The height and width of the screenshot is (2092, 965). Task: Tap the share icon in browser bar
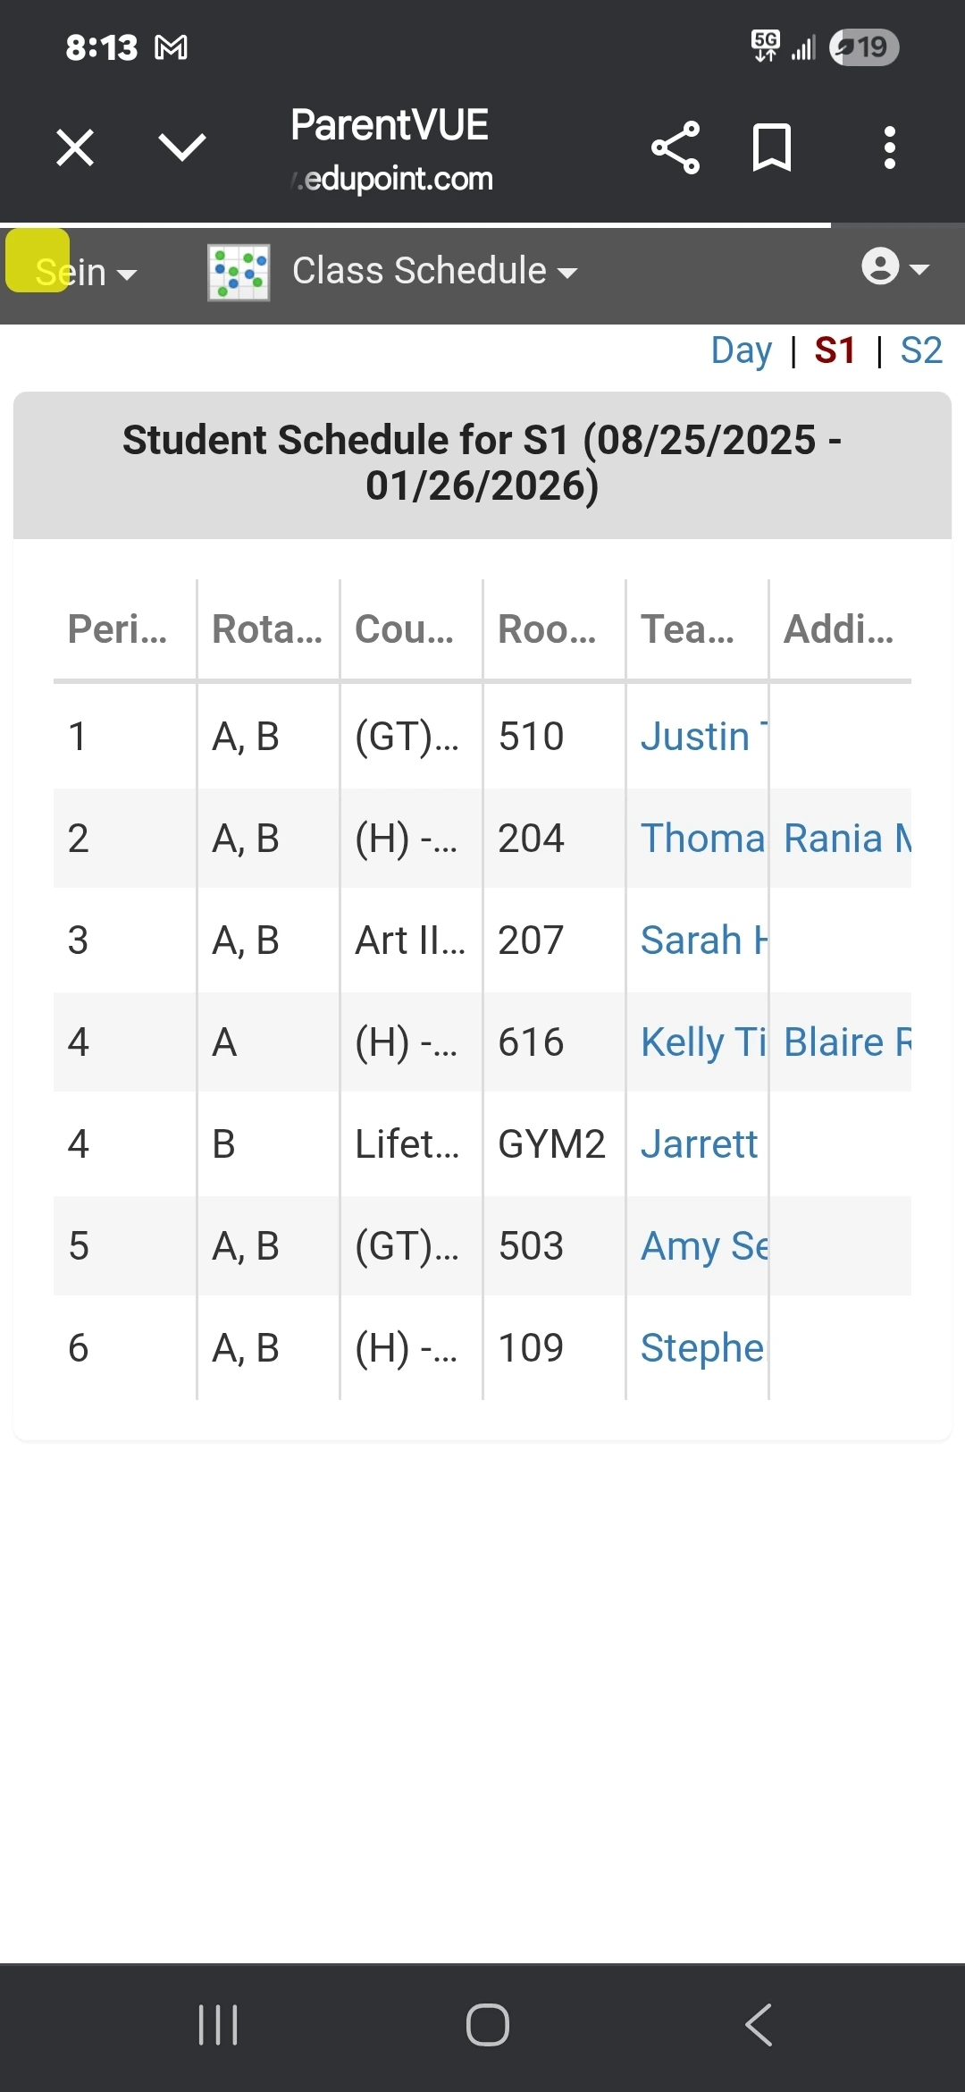675,148
